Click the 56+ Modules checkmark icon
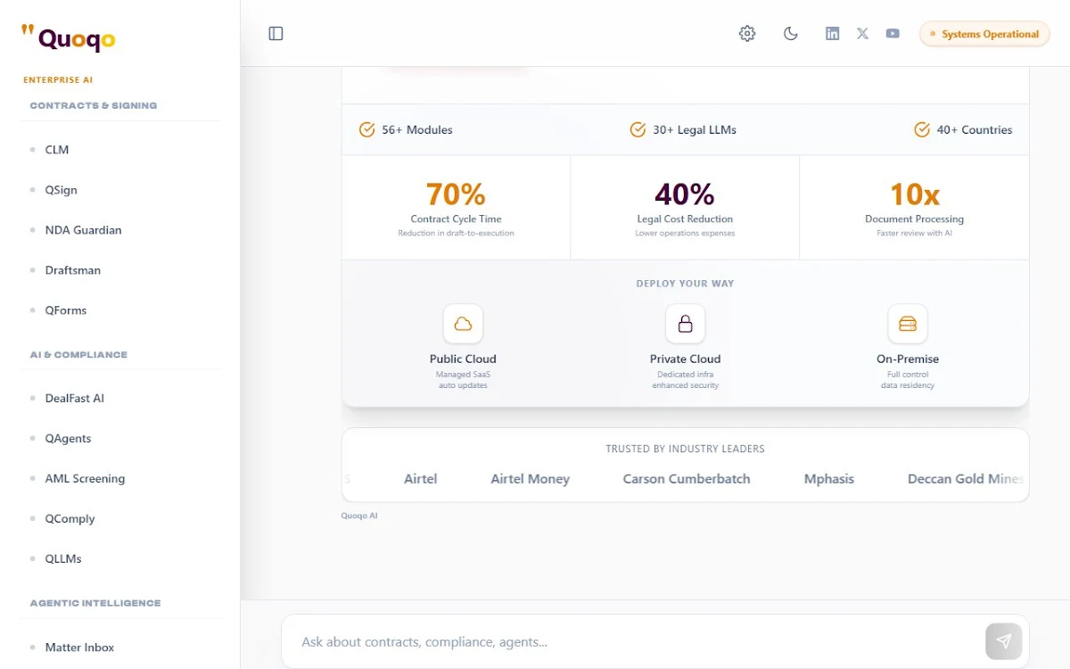Image resolution: width=1070 pixels, height=669 pixels. 366,129
